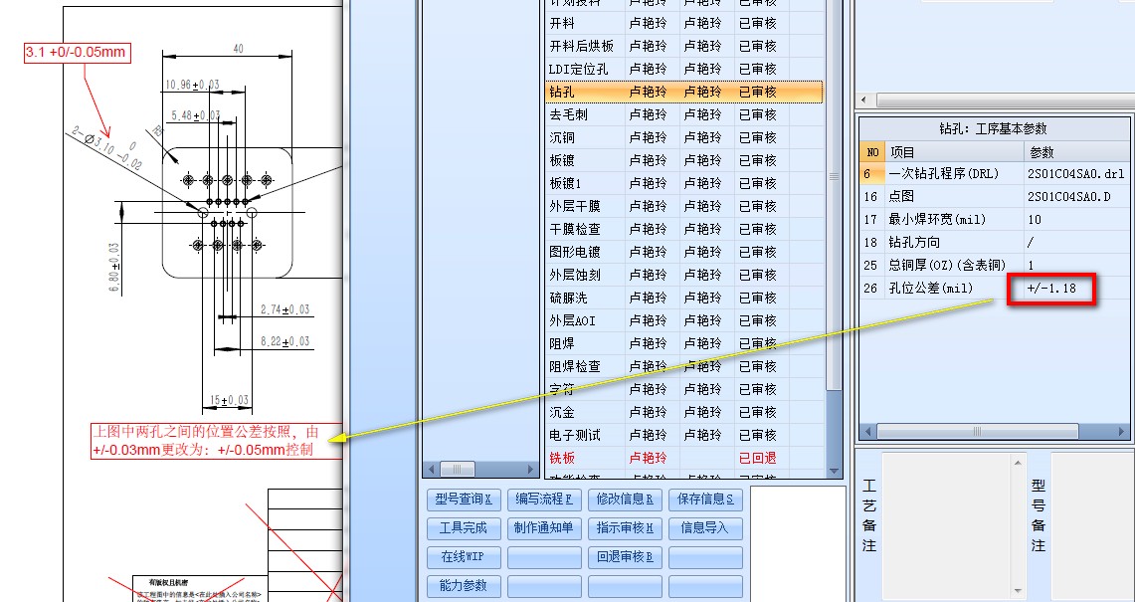Select the 图形电镀 process row

click(x=684, y=252)
